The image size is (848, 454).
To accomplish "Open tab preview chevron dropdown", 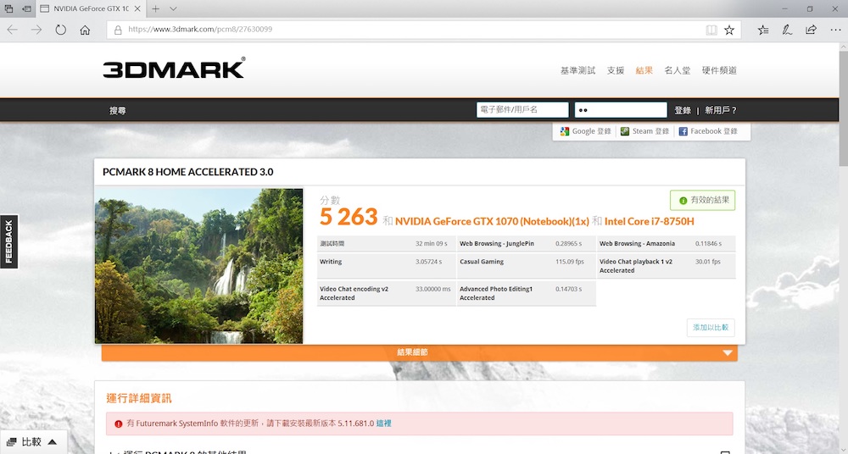I will 173,8.
